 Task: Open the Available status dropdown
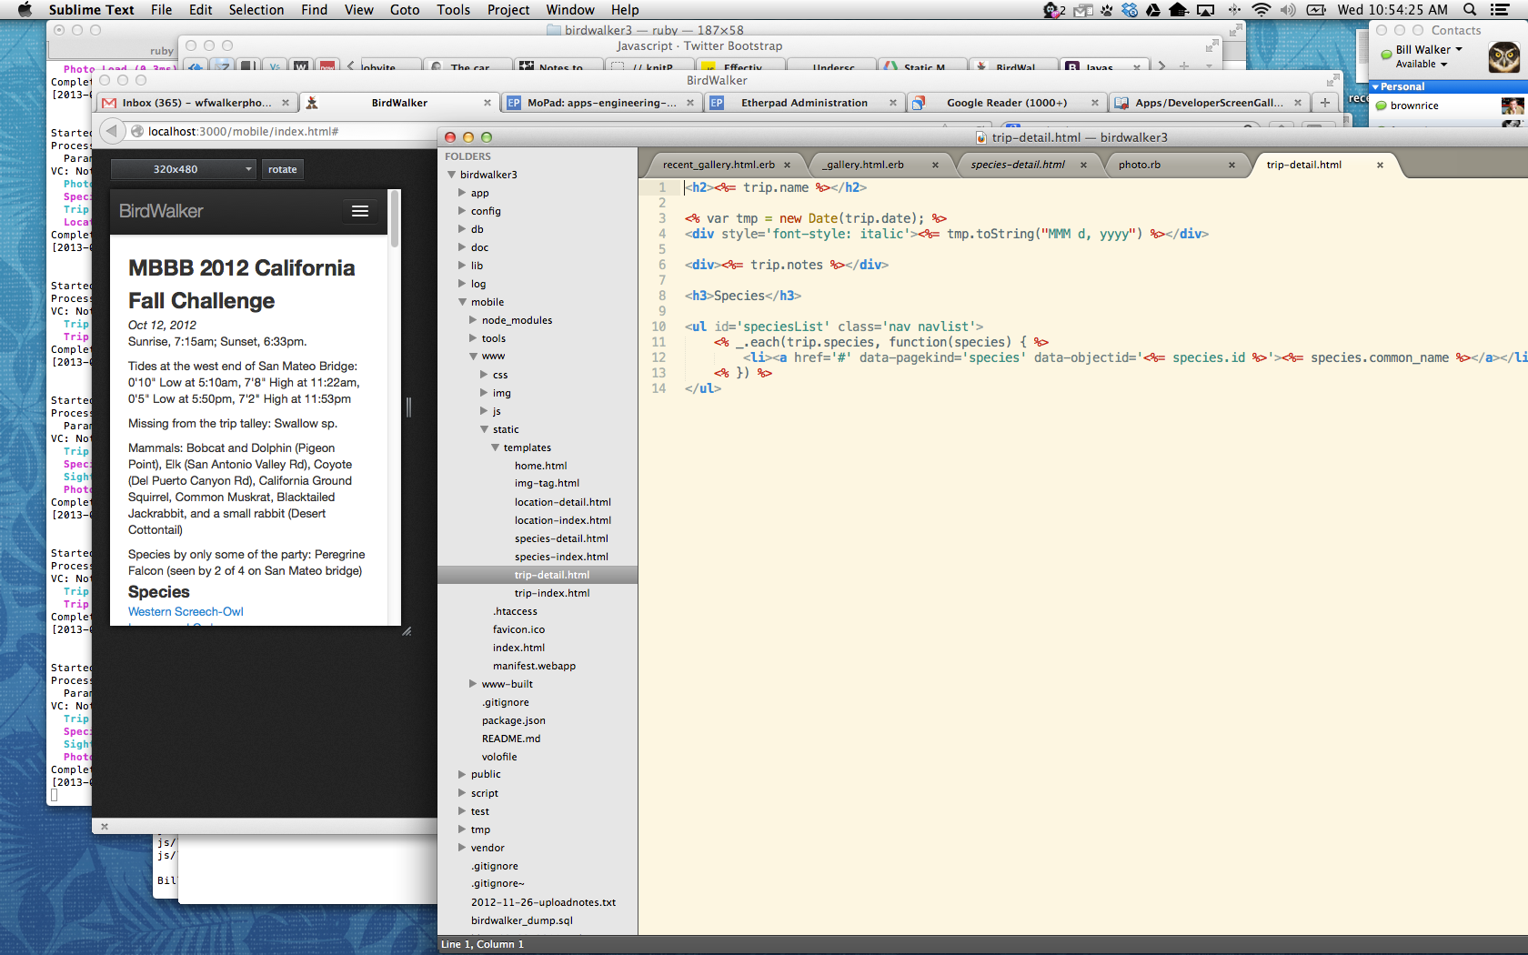[x=1422, y=64]
